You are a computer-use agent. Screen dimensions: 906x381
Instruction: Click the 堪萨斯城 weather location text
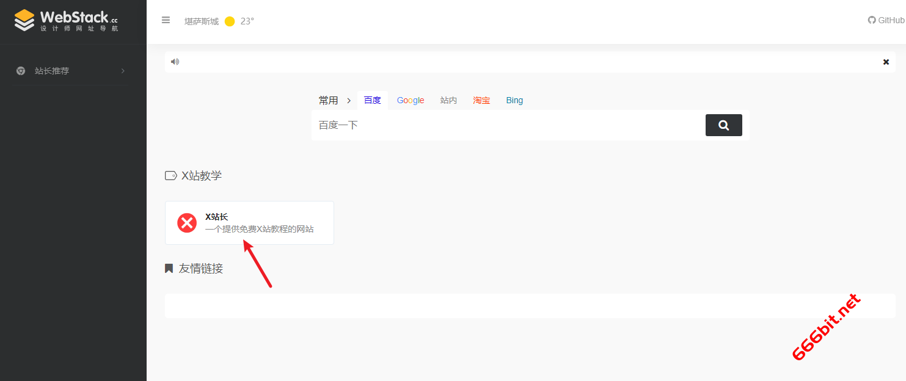[x=202, y=21]
